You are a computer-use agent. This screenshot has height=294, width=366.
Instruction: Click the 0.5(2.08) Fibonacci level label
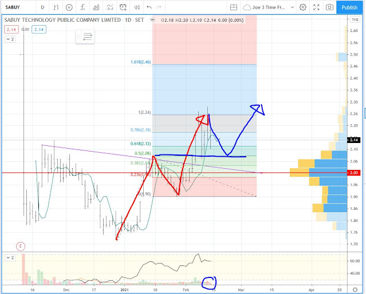point(143,153)
